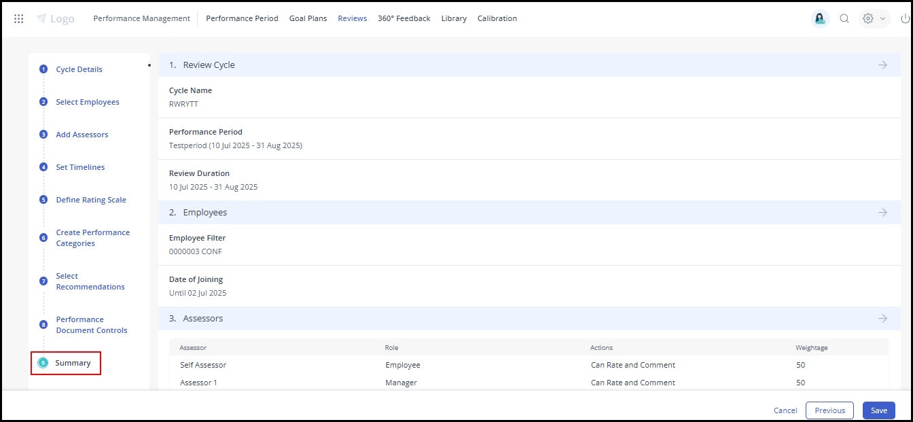This screenshot has width=913, height=422.
Task: Click step 7 circle icon
Action: point(43,281)
